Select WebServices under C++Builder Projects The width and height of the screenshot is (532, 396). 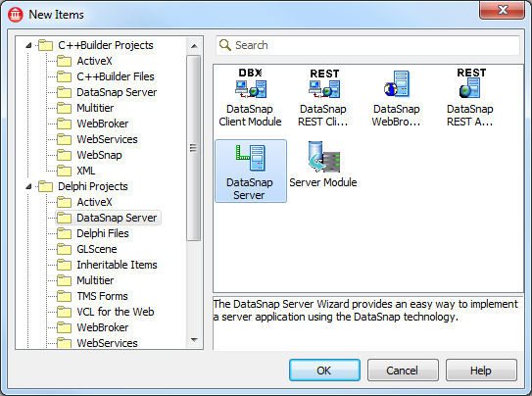(x=107, y=139)
